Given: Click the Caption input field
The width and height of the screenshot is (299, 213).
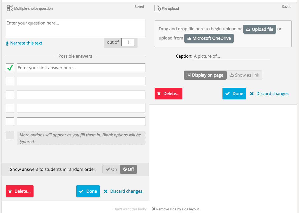Looking at the screenshot, I should 232,56.
